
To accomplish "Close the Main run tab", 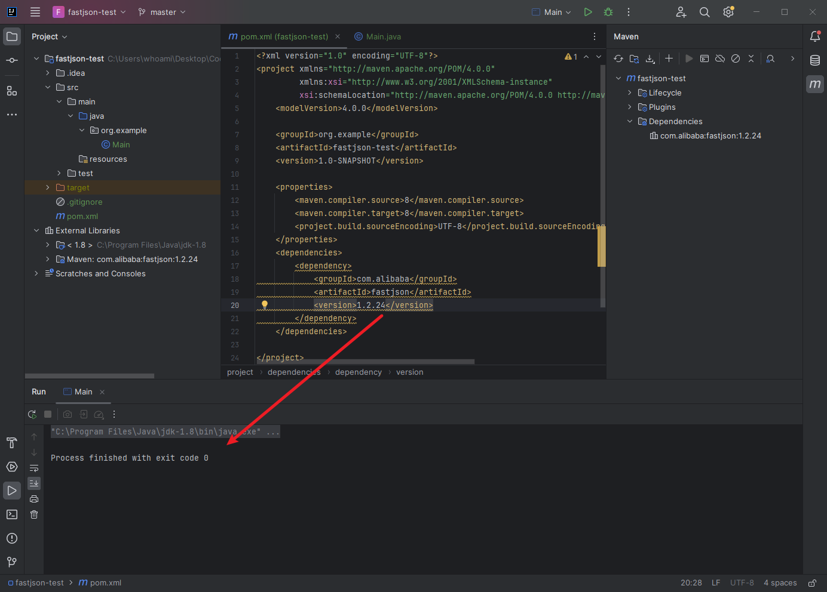I will point(102,392).
